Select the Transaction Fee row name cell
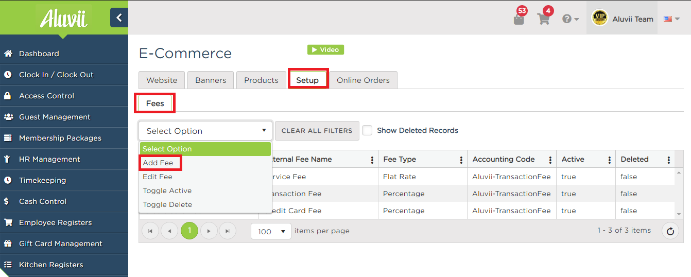Viewport: 691px width, 277px height. pyautogui.click(x=318, y=194)
